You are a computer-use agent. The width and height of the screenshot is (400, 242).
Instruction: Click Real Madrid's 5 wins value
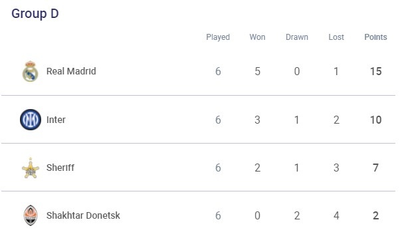[257, 72]
